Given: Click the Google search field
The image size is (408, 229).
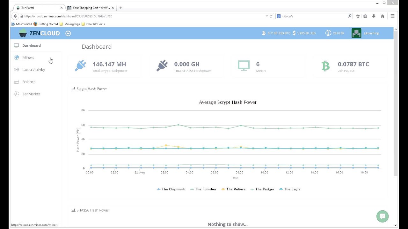Looking at the screenshot, I should [x=315, y=16].
